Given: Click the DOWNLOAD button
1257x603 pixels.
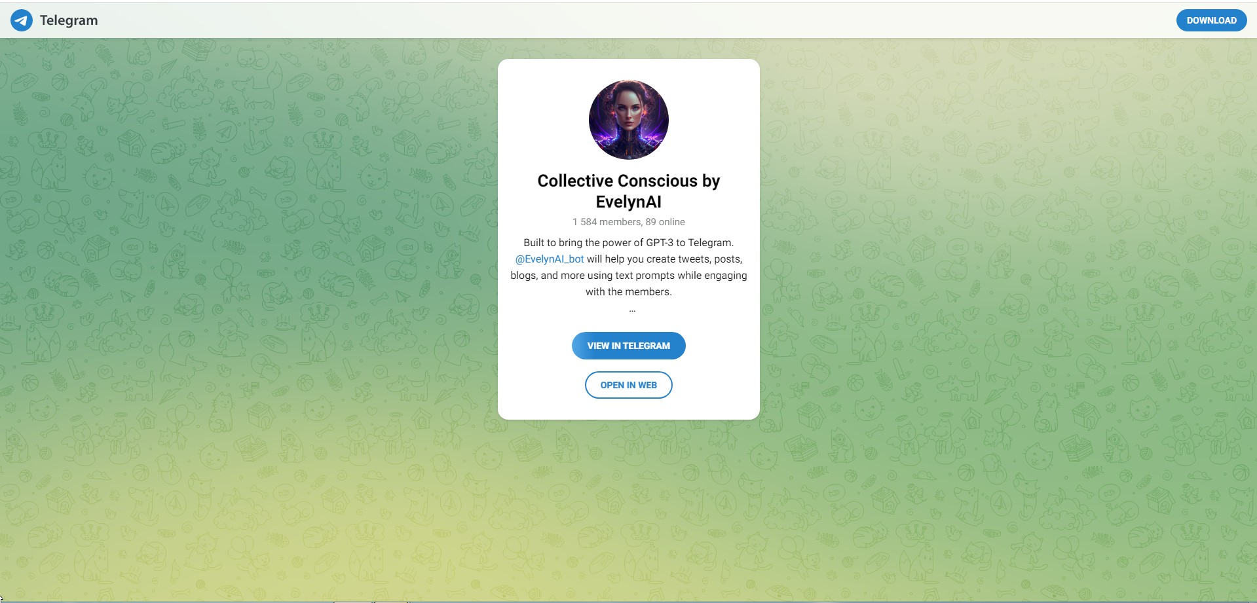Looking at the screenshot, I should 1211,20.
